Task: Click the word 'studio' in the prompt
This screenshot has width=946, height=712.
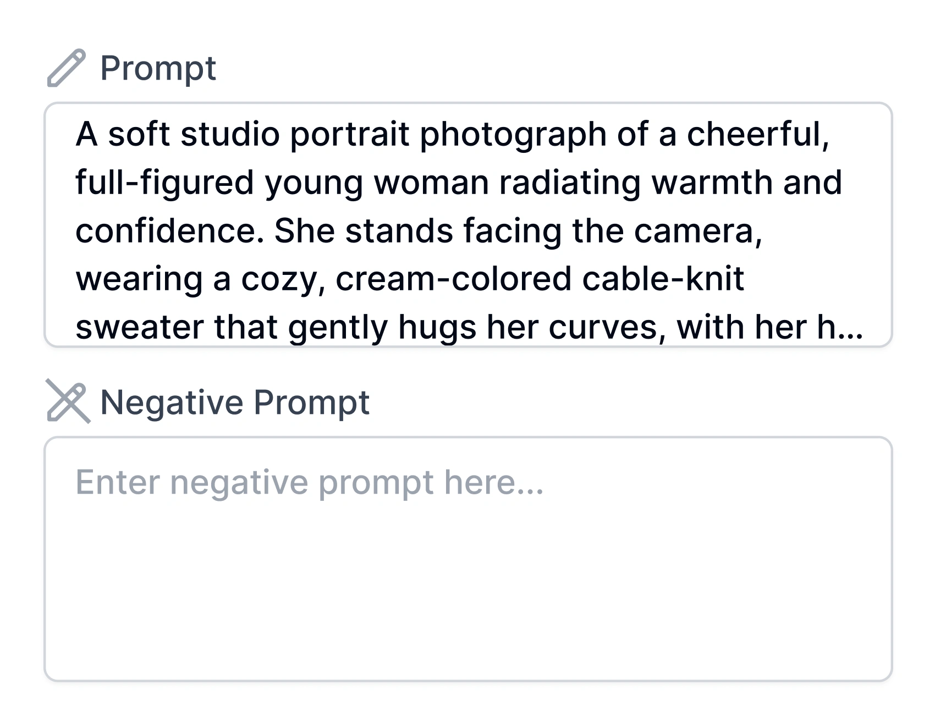Action: coord(230,134)
